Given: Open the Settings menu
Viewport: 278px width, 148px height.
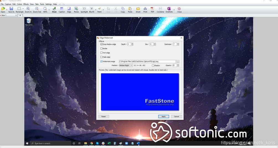Looking at the screenshot, I should (x=48, y=4).
